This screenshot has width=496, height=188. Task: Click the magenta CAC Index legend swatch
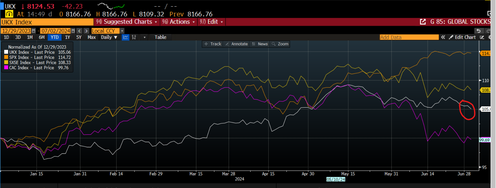pos(6,68)
